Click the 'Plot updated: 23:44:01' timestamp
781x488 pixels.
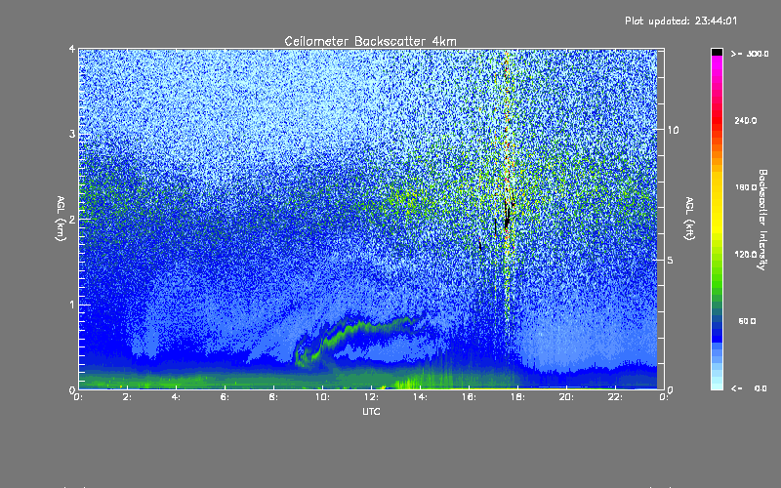(x=680, y=20)
